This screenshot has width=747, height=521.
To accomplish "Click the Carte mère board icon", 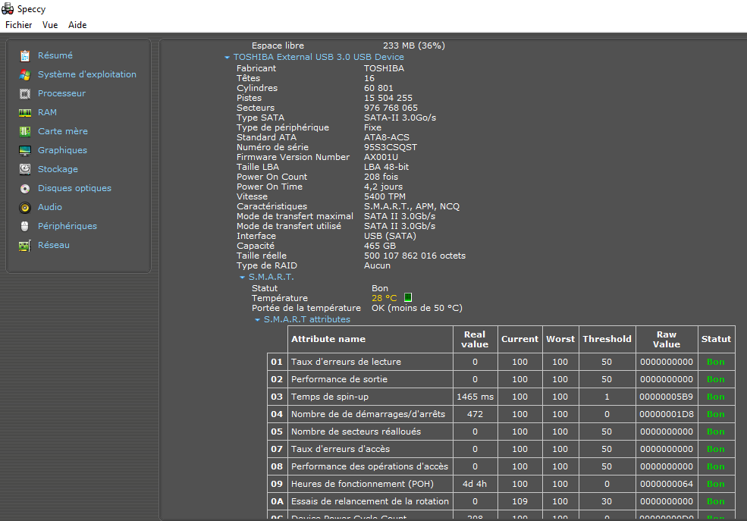I will pyautogui.click(x=25, y=131).
